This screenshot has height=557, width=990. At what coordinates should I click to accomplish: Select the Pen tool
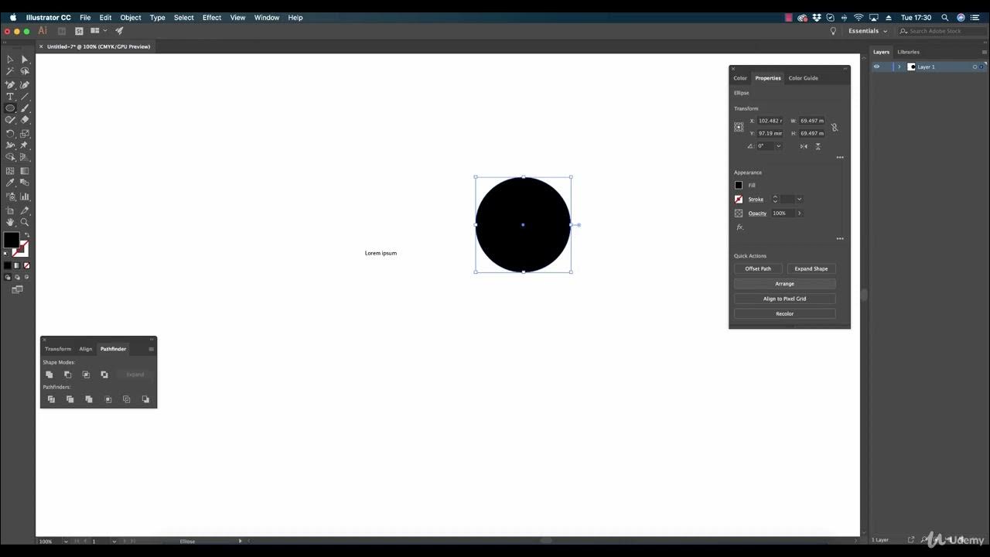click(x=10, y=84)
